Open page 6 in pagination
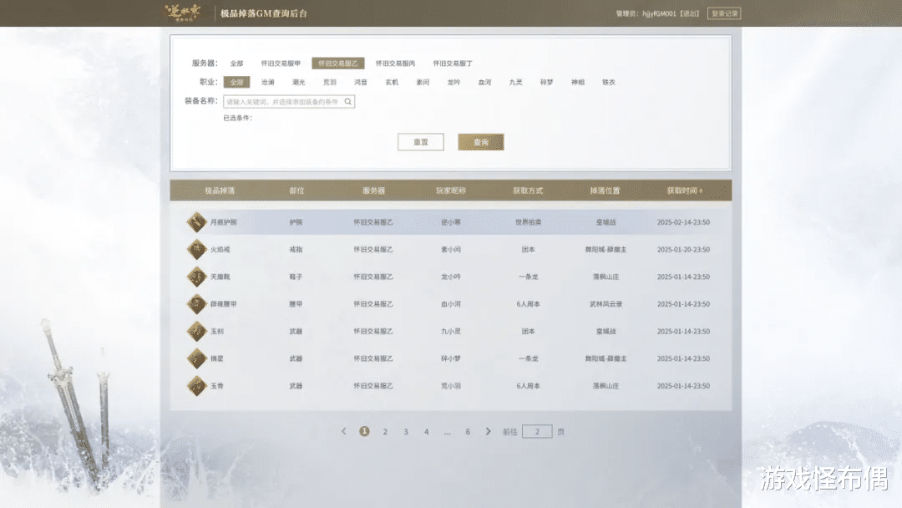 468,431
